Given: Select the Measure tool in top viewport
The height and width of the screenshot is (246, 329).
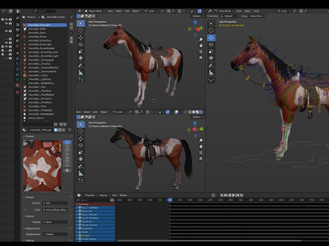Looking at the screenshot, I should pos(80,72).
